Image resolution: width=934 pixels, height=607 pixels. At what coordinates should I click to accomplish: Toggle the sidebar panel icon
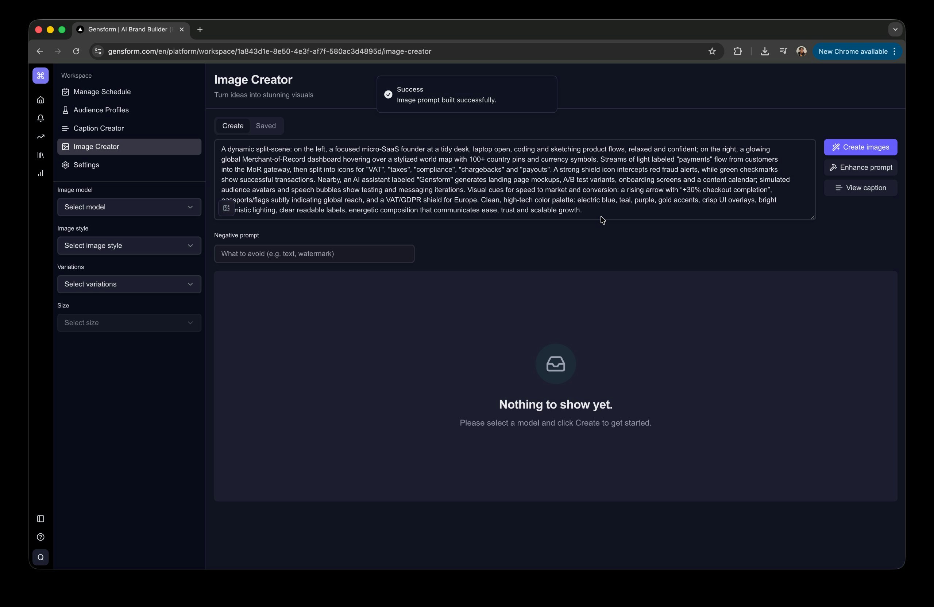(x=40, y=519)
